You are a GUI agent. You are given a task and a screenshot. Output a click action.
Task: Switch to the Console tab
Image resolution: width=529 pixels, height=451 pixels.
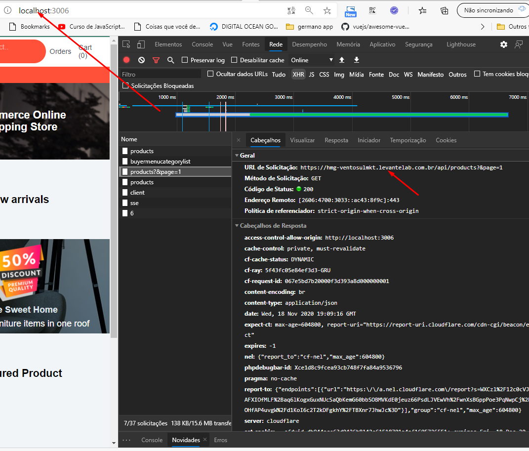click(202, 44)
